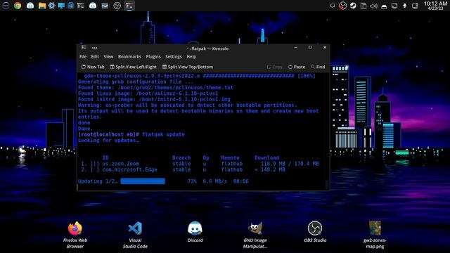Click the blue monitor icon in panel
Image resolution: width=450 pixels, height=253 pixels.
click(61, 6)
